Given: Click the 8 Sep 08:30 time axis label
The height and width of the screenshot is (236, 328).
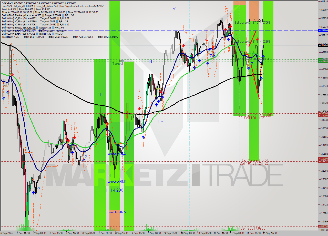Looking at the screenshot, I should point(105,233).
